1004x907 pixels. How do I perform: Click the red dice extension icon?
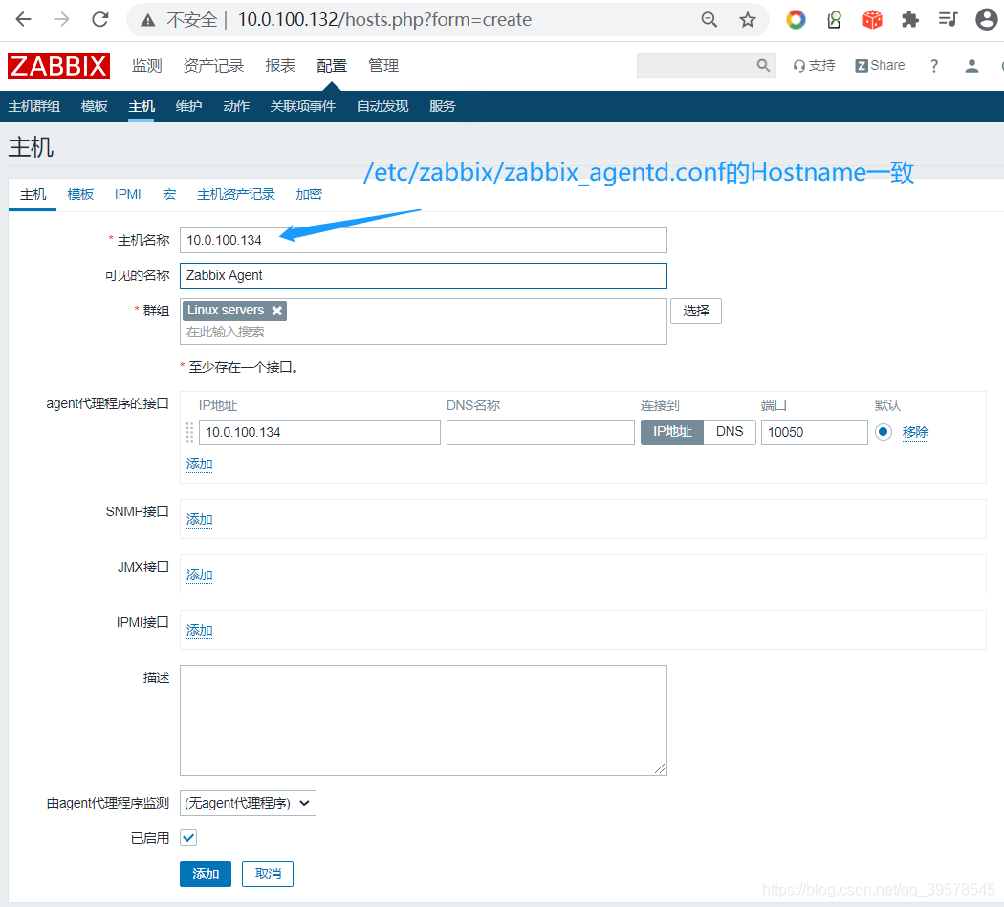(872, 20)
